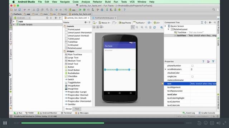Click the Sync Gradle icon in toolbar

coord(107,10)
